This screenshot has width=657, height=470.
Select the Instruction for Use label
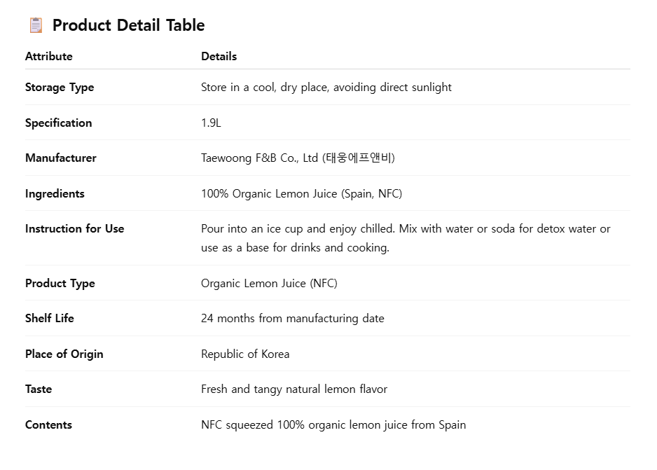[x=74, y=228]
